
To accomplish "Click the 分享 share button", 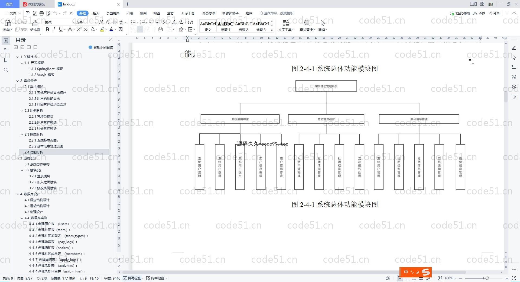I will tap(494, 13).
